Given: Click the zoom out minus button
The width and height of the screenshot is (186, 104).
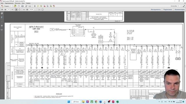Looking at the screenshot, I should click(24, 10).
